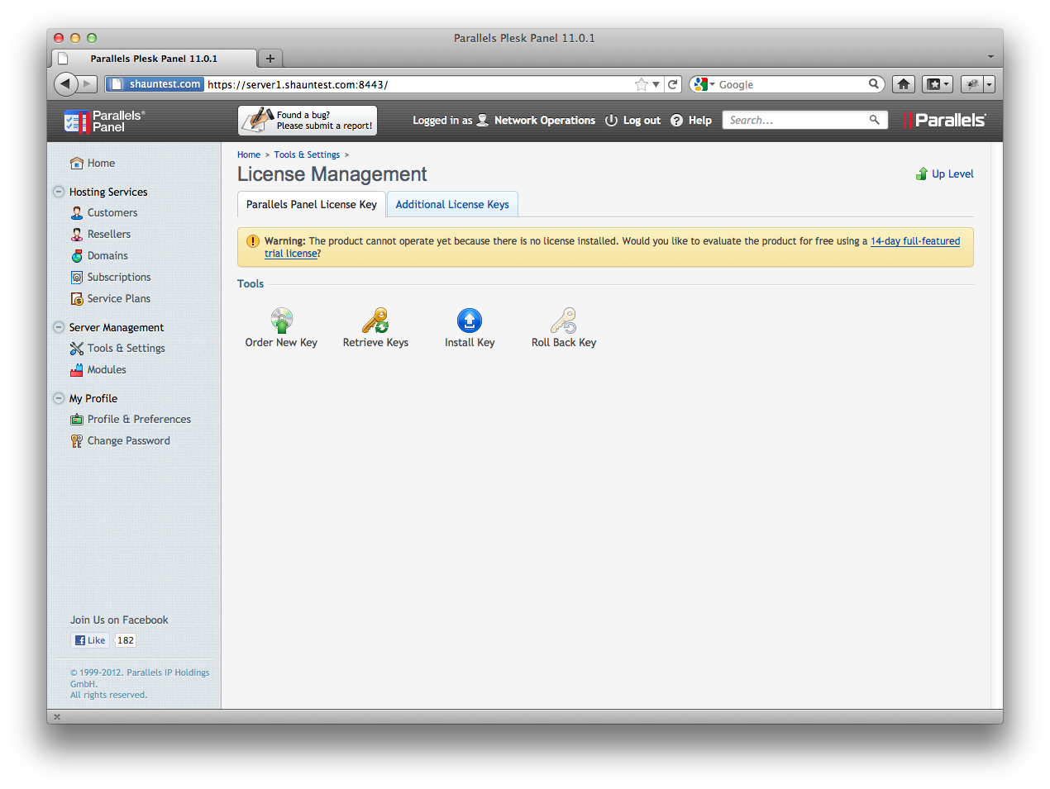Bookmark this page with the star icon
The height and width of the screenshot is (789, 1050).
tap(641, 84)
